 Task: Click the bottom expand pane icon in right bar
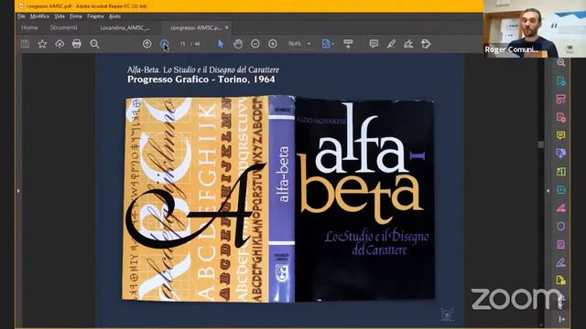tap(561, 319)
